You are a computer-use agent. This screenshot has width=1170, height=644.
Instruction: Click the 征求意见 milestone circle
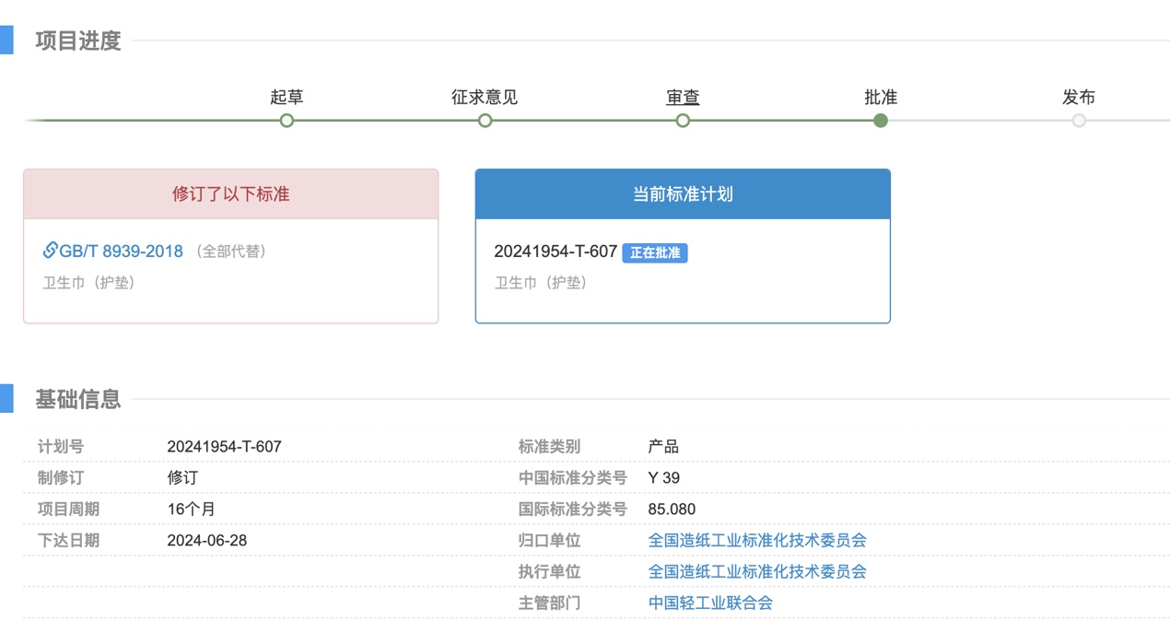[485, 120]
